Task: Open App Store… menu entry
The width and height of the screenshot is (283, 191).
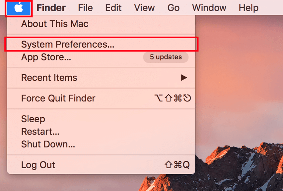Action: click(101, 57)
